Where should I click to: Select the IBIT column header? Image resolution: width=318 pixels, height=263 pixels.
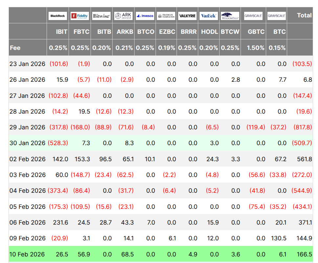[x=61, y=32]
